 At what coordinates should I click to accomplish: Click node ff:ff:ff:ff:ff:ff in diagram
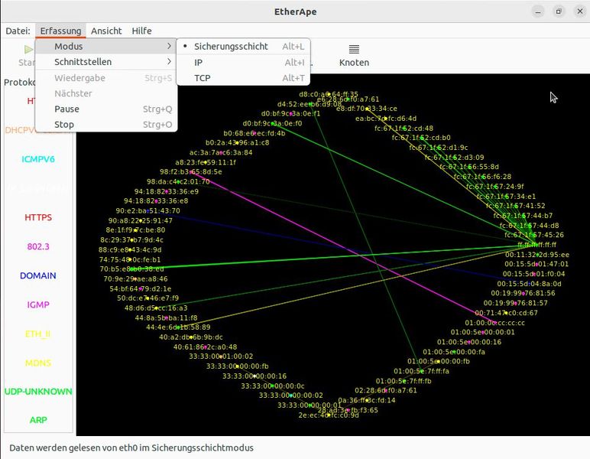pyautogui.click(x=537, y=245)
